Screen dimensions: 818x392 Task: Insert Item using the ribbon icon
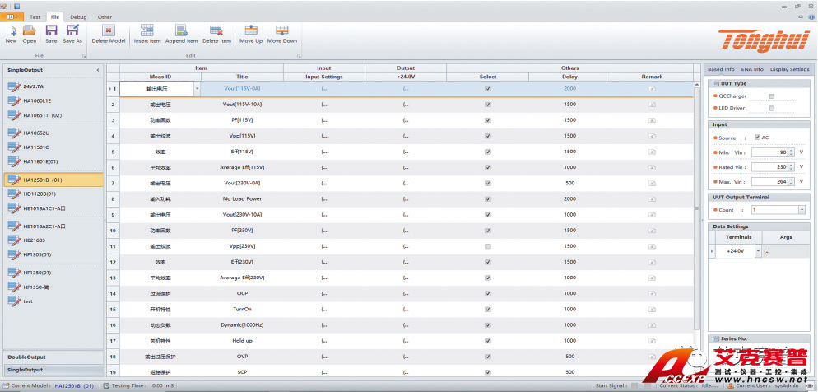coord(147,30)
